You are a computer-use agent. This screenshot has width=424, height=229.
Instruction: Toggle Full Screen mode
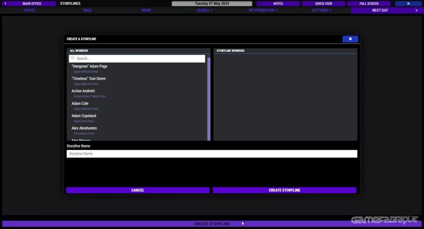369,3
